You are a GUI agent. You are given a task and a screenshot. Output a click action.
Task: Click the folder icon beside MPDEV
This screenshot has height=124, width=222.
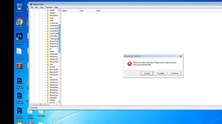[48, 100]
